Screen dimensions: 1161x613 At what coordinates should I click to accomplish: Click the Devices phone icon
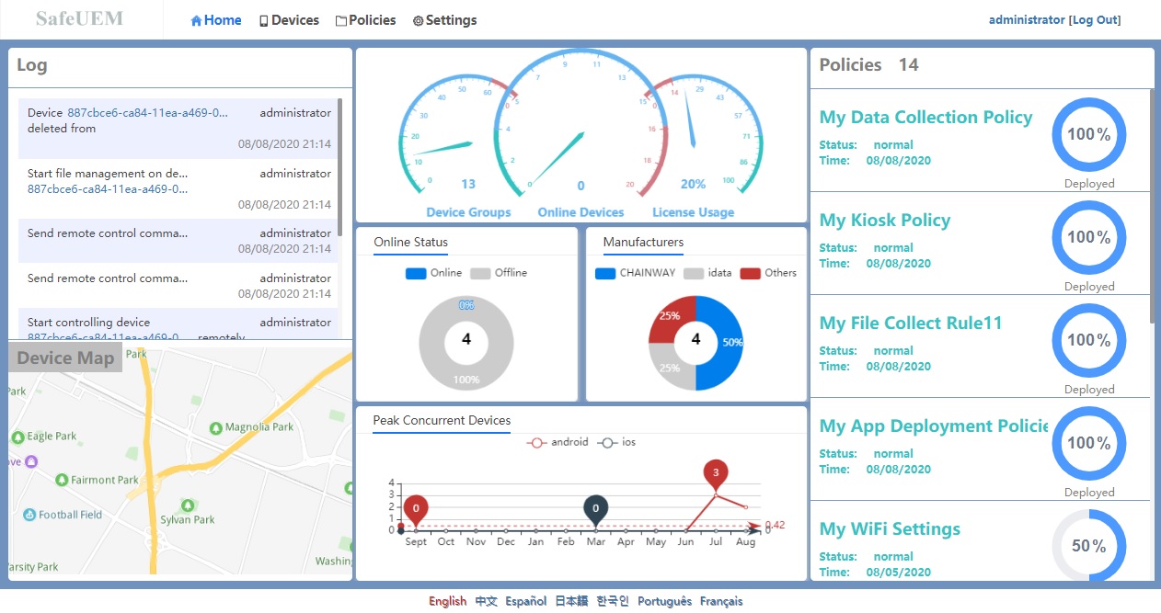click(264, 20)
